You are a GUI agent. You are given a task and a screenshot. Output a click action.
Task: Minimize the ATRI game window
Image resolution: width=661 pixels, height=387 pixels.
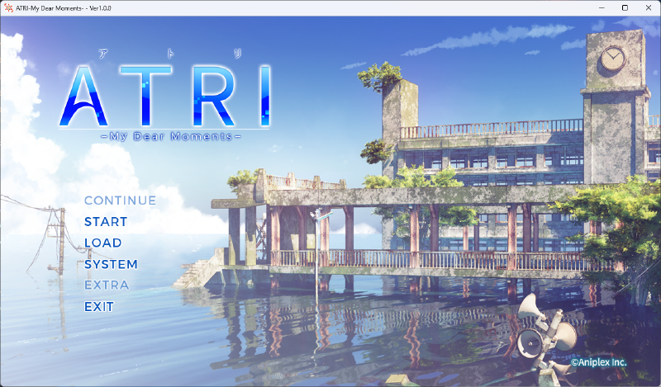pos(602,8)
